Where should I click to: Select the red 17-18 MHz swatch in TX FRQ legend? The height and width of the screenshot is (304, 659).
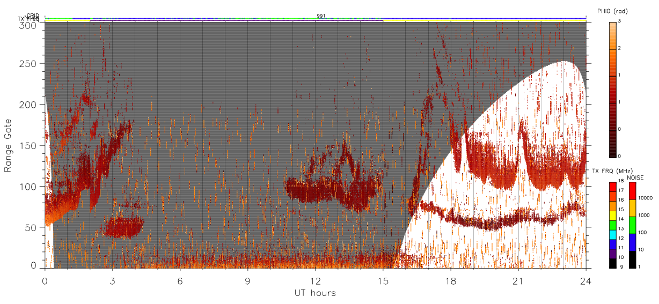pos(613,187)
